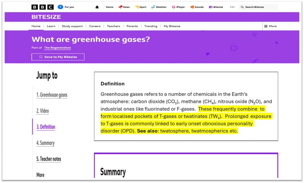Go to BBC Sport
304x183 pixels.
[x=140, y=7]
